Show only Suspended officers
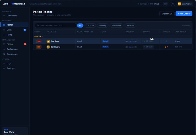Image resolution: width=196 pixels, height=135 pixels. [x=116, y=26]
